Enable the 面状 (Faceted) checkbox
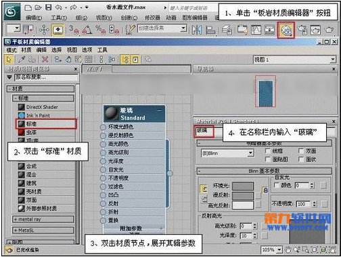The width and height of the screenshot is (341, 257). pos(301,159)
